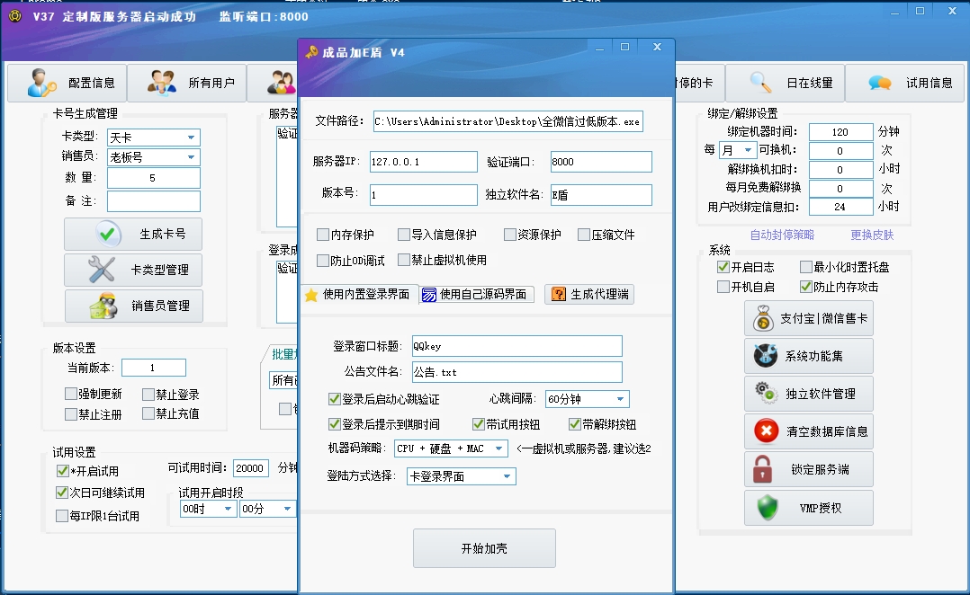Click 公告文件名 field 公告.txt
Image resolution: width=970 pixels, height=595 pixels.
[x=517, y=372]
